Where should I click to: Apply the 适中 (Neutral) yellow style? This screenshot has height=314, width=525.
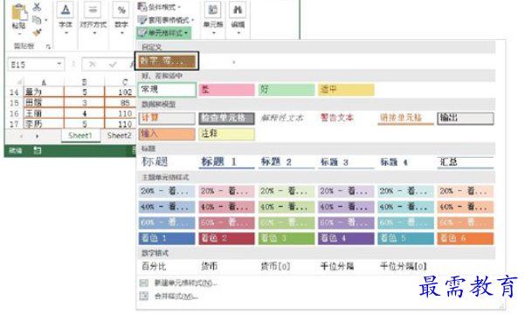tap(346, 90)
